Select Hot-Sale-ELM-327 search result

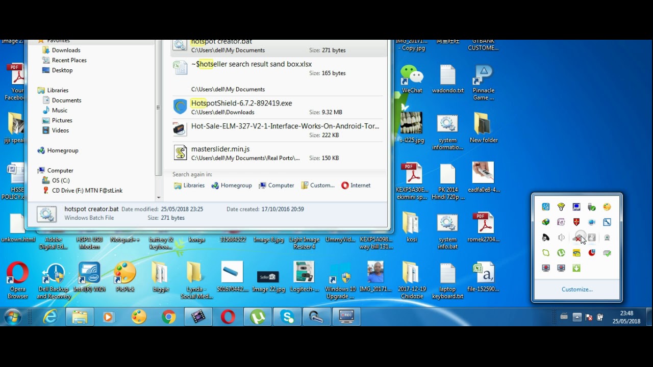point(279,130)
